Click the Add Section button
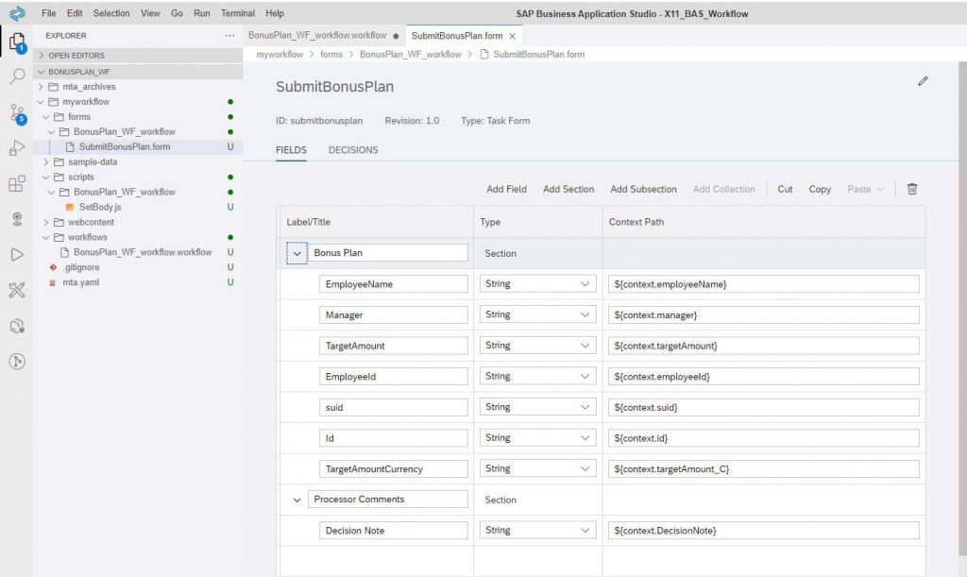This screenshot has width=967, height=577. [568, 189]
